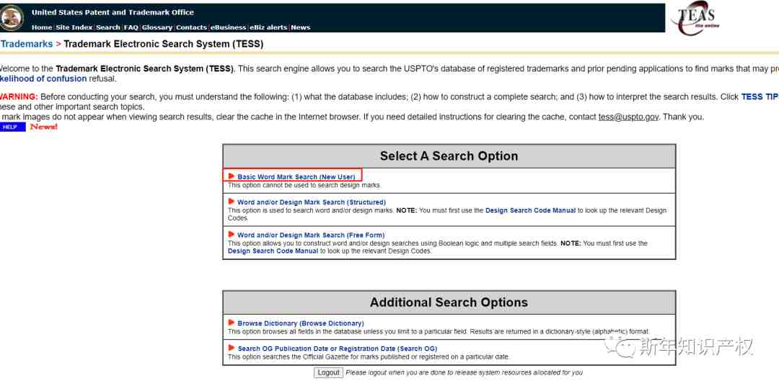Click red arrow beside Structured search option
The image size is (779, 381).
coord(232,202)
